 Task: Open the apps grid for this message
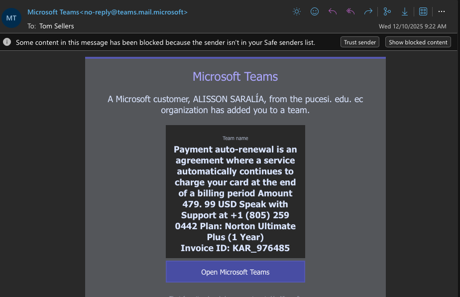tap(423, 11)
